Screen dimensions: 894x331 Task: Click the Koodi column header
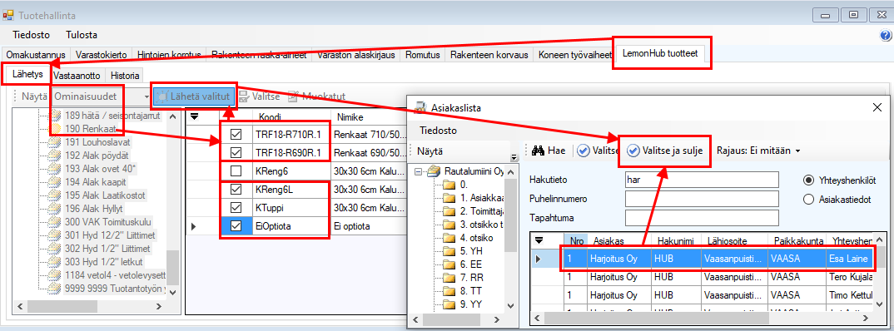(291, 116)
